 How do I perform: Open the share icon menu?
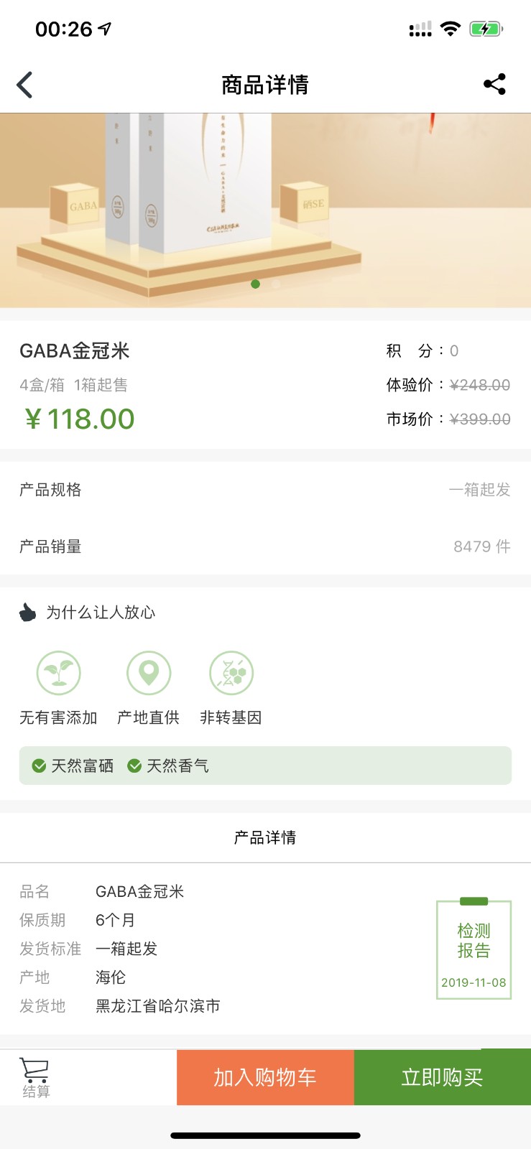(494, 84)
